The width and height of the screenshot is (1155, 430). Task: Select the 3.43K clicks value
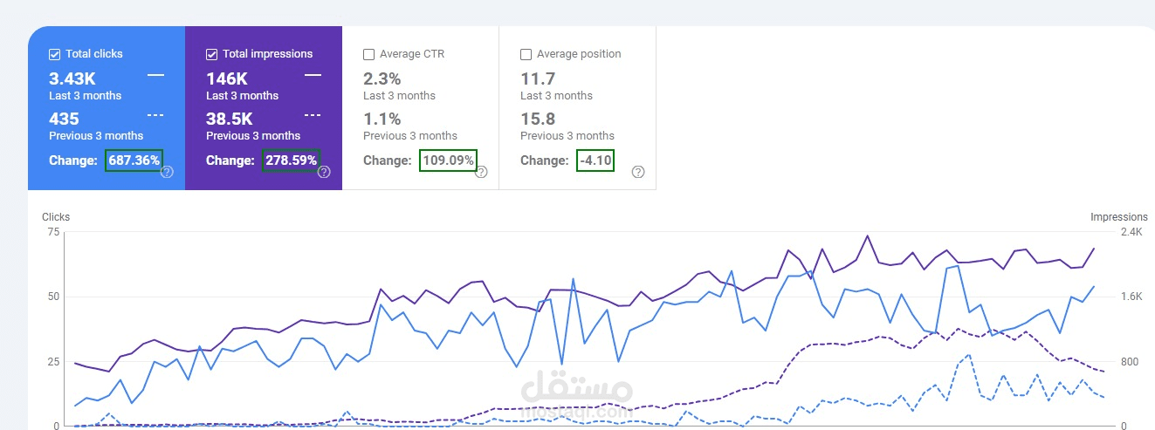72,78
